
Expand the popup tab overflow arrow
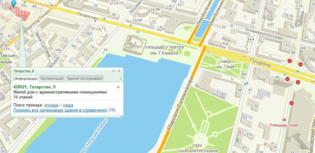tap(121, 79)
